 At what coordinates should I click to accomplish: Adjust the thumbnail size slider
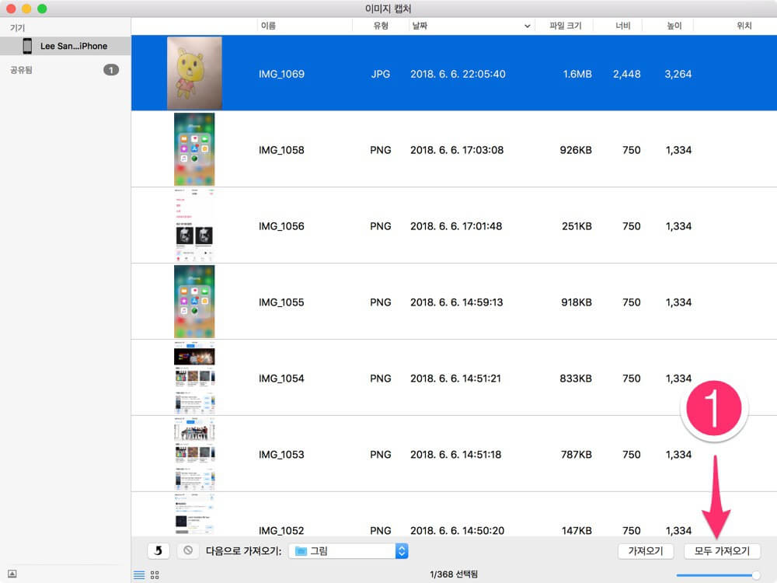coord(756,575)
